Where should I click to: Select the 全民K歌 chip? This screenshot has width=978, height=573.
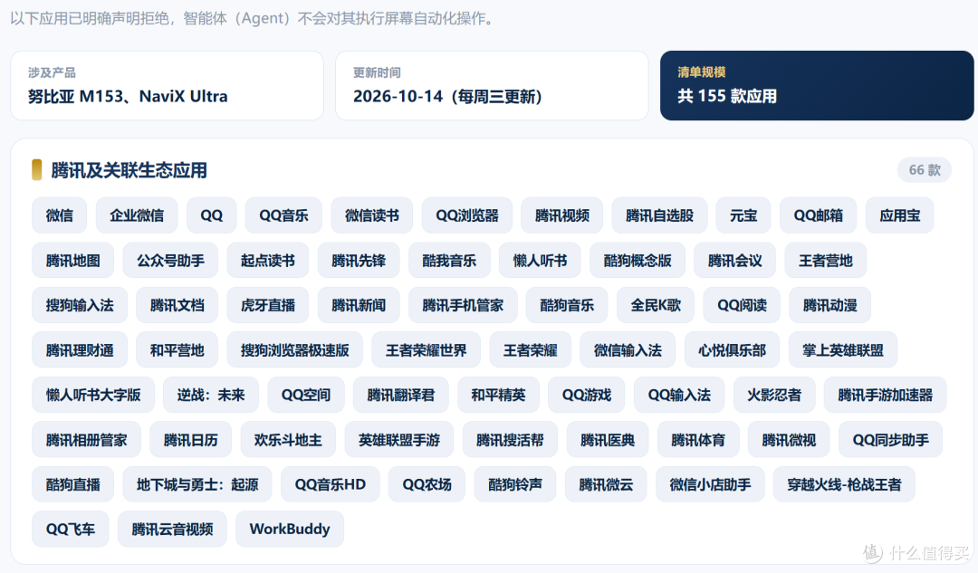tap(656, 306)
